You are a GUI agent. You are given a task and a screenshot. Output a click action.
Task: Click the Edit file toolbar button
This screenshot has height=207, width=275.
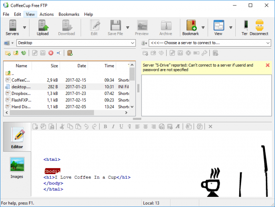[94, 27]
